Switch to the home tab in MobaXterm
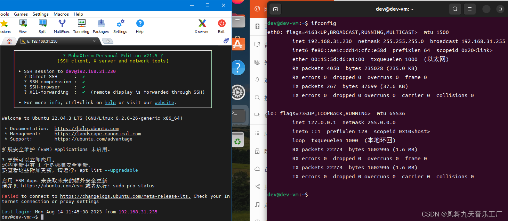Viewport: 508px width, 221px height. 9,41
